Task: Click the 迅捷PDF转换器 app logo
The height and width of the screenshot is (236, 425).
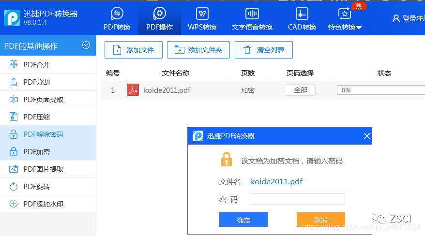Action: [x=12, y=18]
